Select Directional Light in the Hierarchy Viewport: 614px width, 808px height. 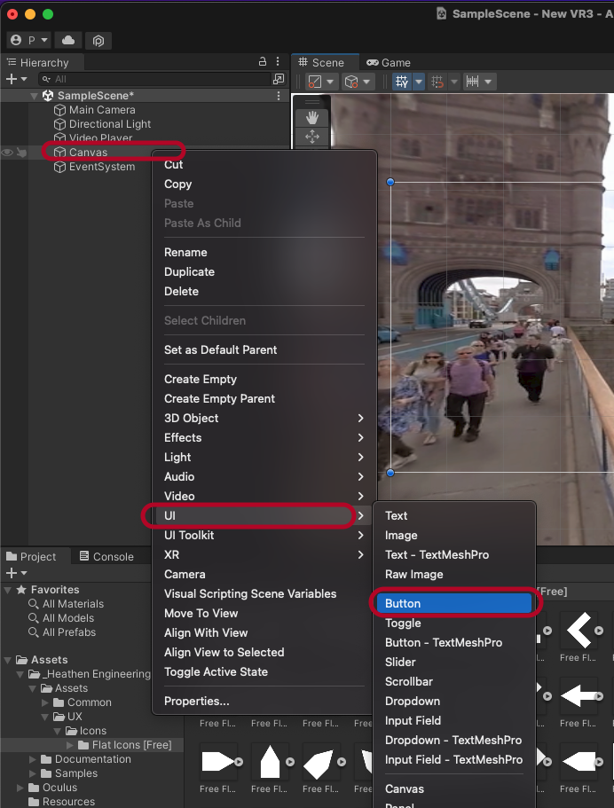[x=110, y=124]
